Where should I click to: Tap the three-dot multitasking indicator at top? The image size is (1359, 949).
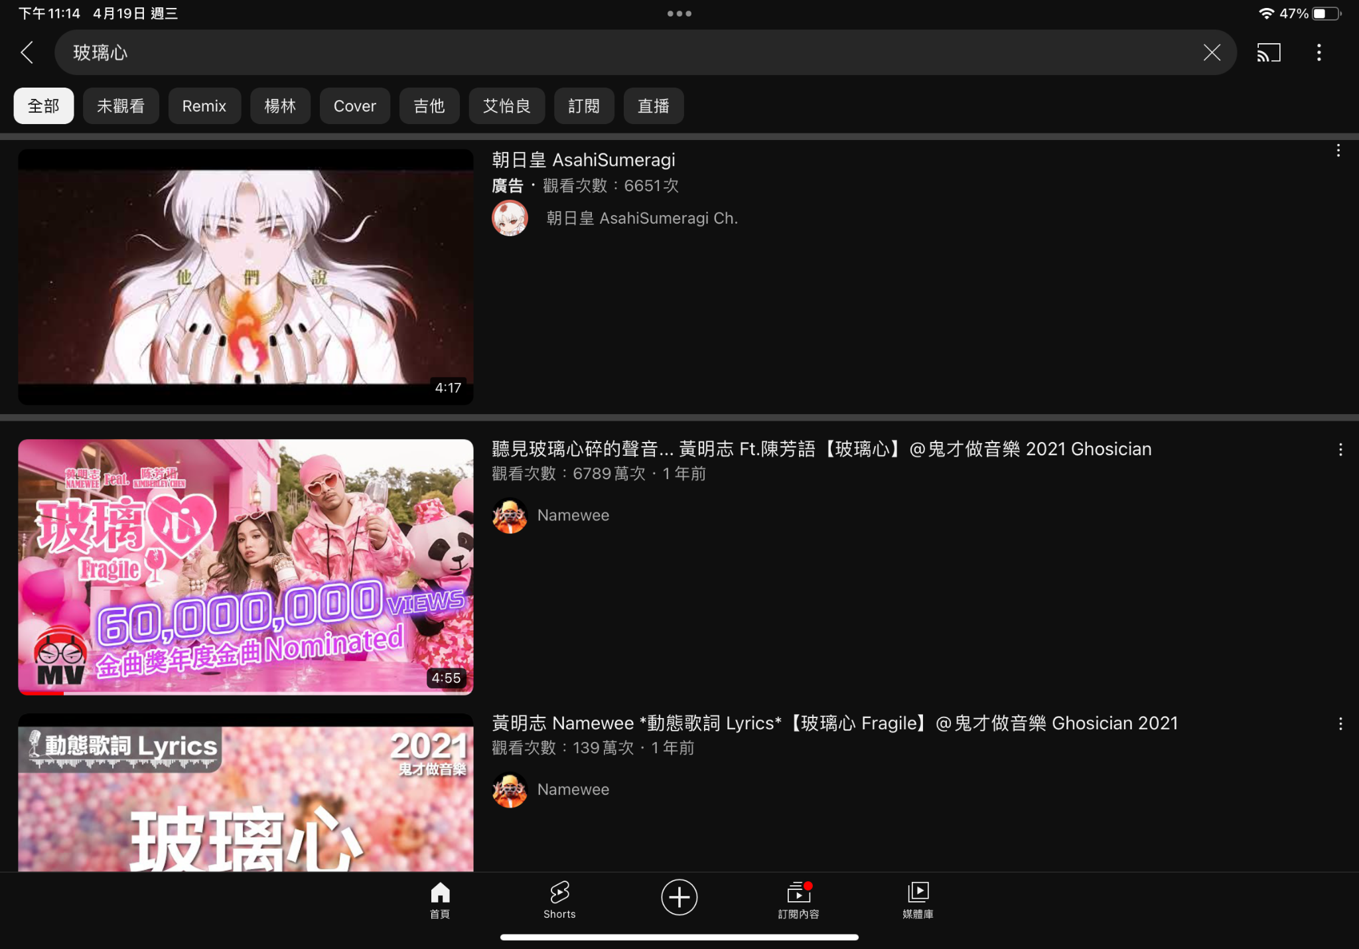(x=679, y=13)
